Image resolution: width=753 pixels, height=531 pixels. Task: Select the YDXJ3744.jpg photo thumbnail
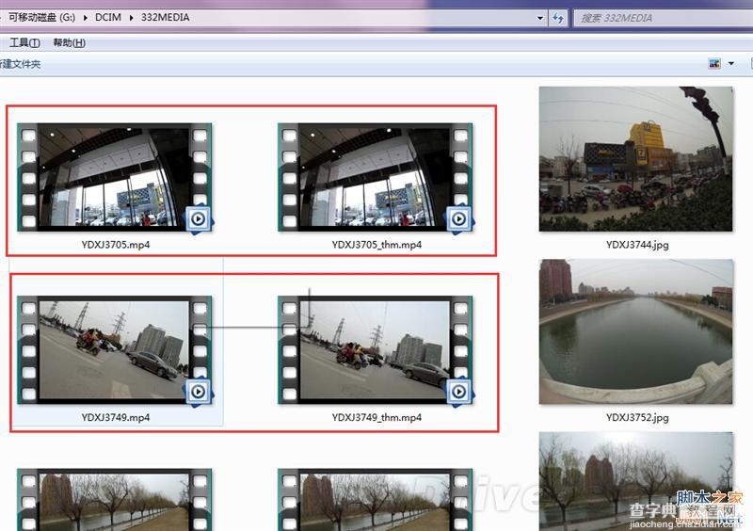[x=636, y=159]
